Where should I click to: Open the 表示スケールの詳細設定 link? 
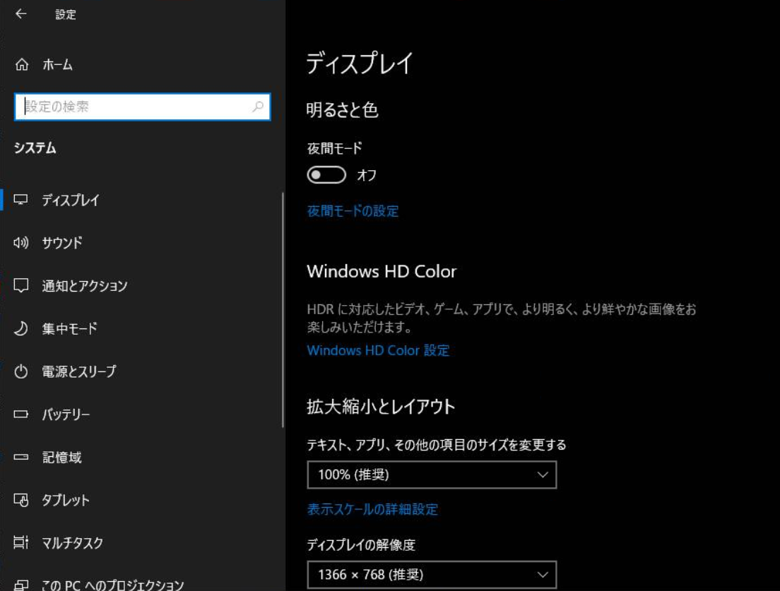click(x=372, y=510)
